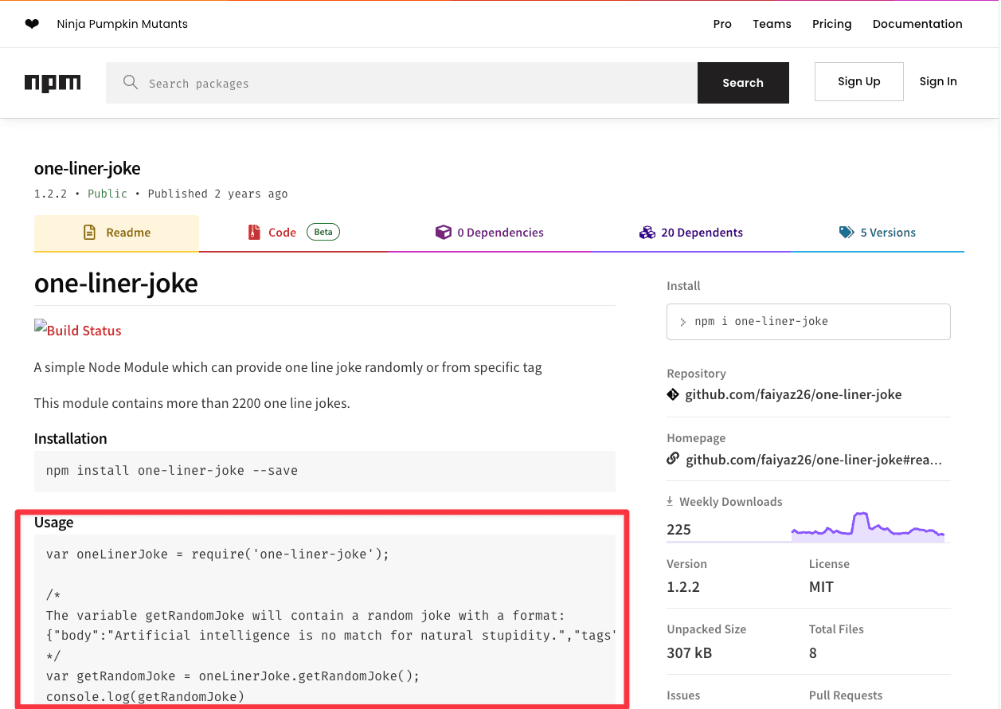Click the 307 kB unpacked size value
The height and width of the screenshot is (709, 1001).
point(690,653)
